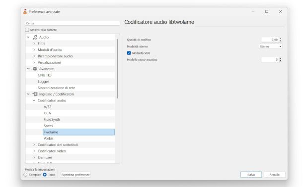The width and height of the screenshot is (303, 187).
Task: Click the Salva button
Action: [251, 175]
